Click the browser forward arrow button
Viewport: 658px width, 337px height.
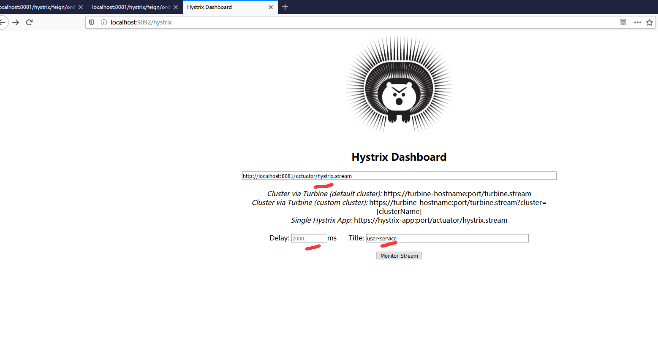pyautogui.click(x=16, y=22)
